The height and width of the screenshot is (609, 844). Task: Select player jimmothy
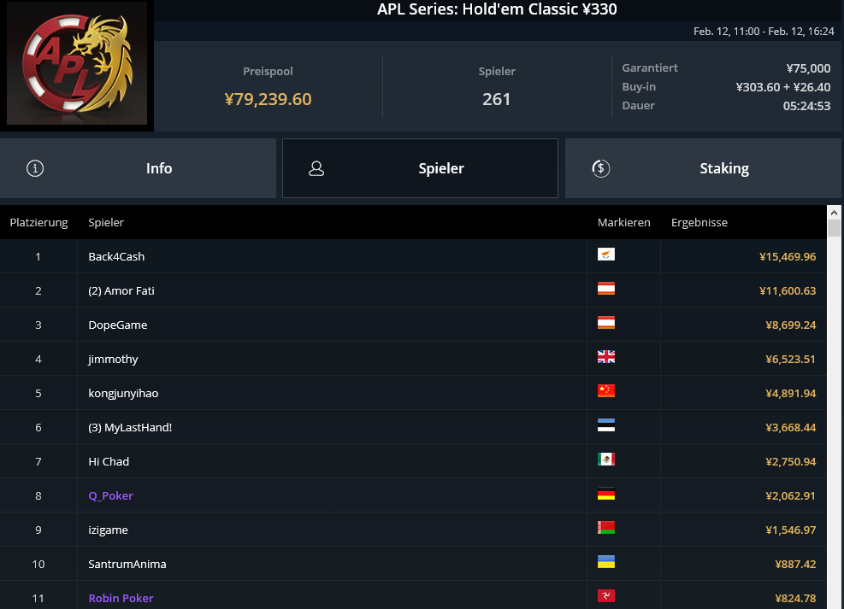coord(113,359)
